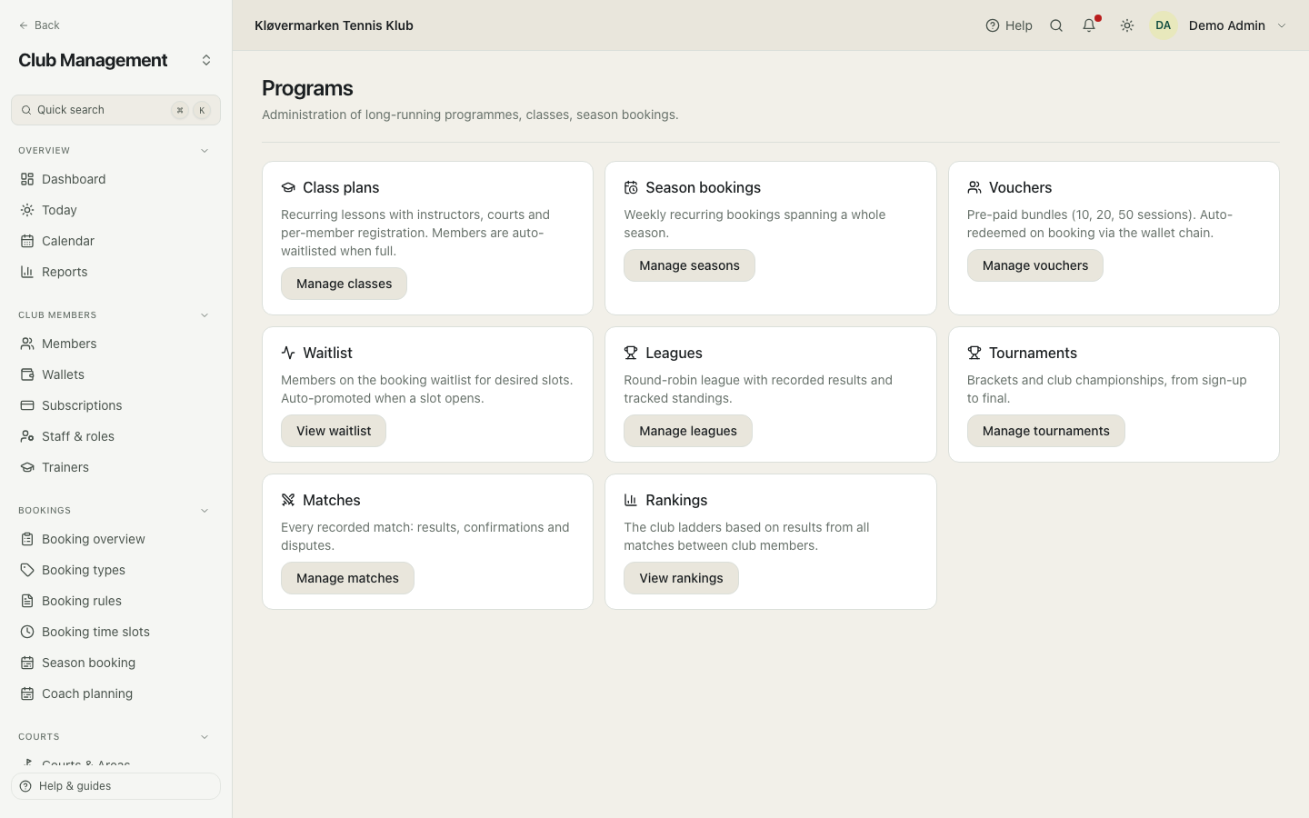Open Dashboard in the sidebar
This screenshot has width=1309, height=818.
[115, 179]
